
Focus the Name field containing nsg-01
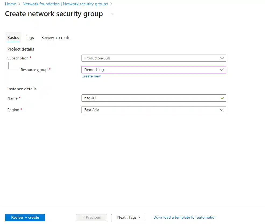[x=151, y=98]
